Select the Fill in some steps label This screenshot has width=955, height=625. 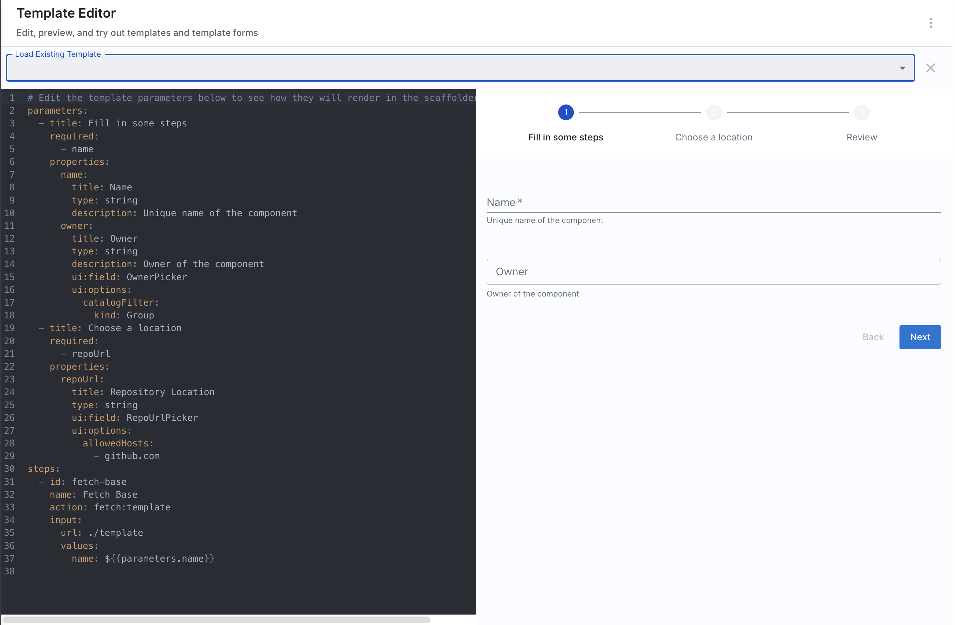tap(565, 137)
